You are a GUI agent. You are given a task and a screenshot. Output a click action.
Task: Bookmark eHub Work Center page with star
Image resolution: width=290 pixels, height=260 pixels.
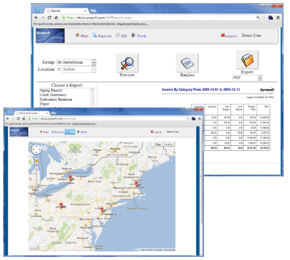(x=188, y=118)
